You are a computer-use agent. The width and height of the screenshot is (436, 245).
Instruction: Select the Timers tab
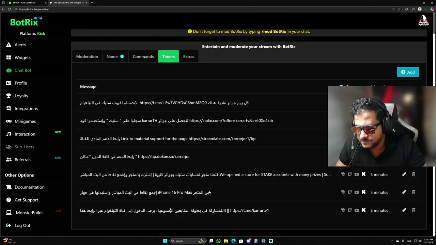point(168,56)
